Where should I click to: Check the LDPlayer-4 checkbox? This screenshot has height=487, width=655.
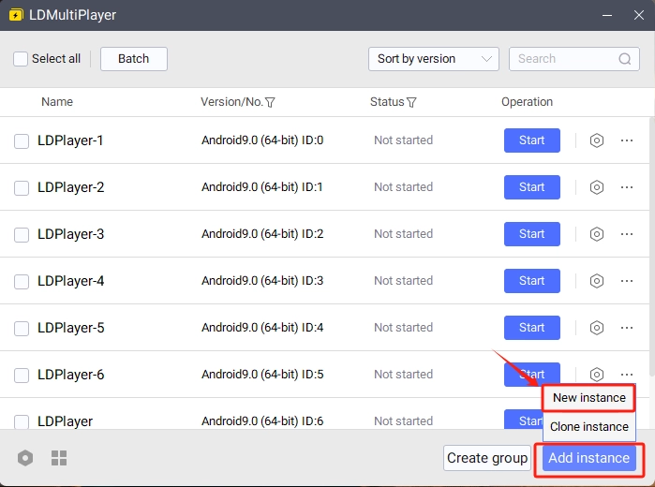point(22,282)
